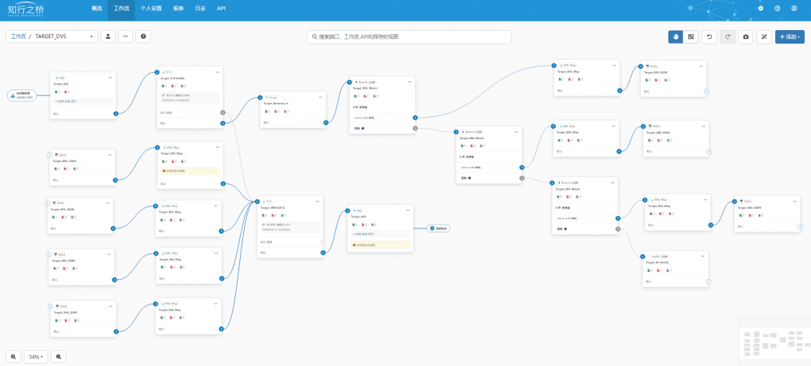Switch to the 个人设置 tab

(151, 8)
